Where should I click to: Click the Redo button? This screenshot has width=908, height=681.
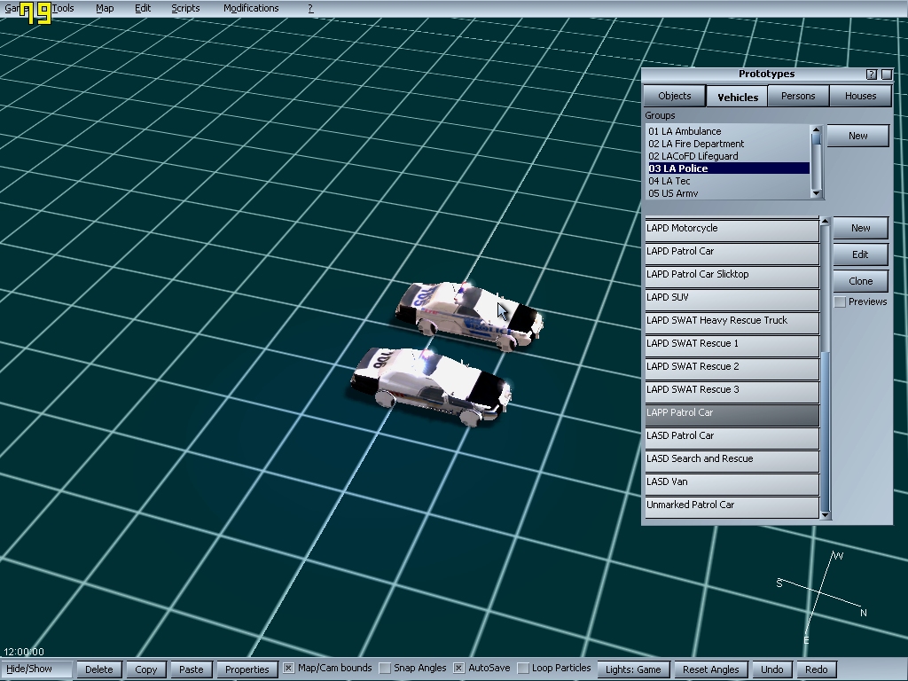pyautogui.click(x=817, y=669)
